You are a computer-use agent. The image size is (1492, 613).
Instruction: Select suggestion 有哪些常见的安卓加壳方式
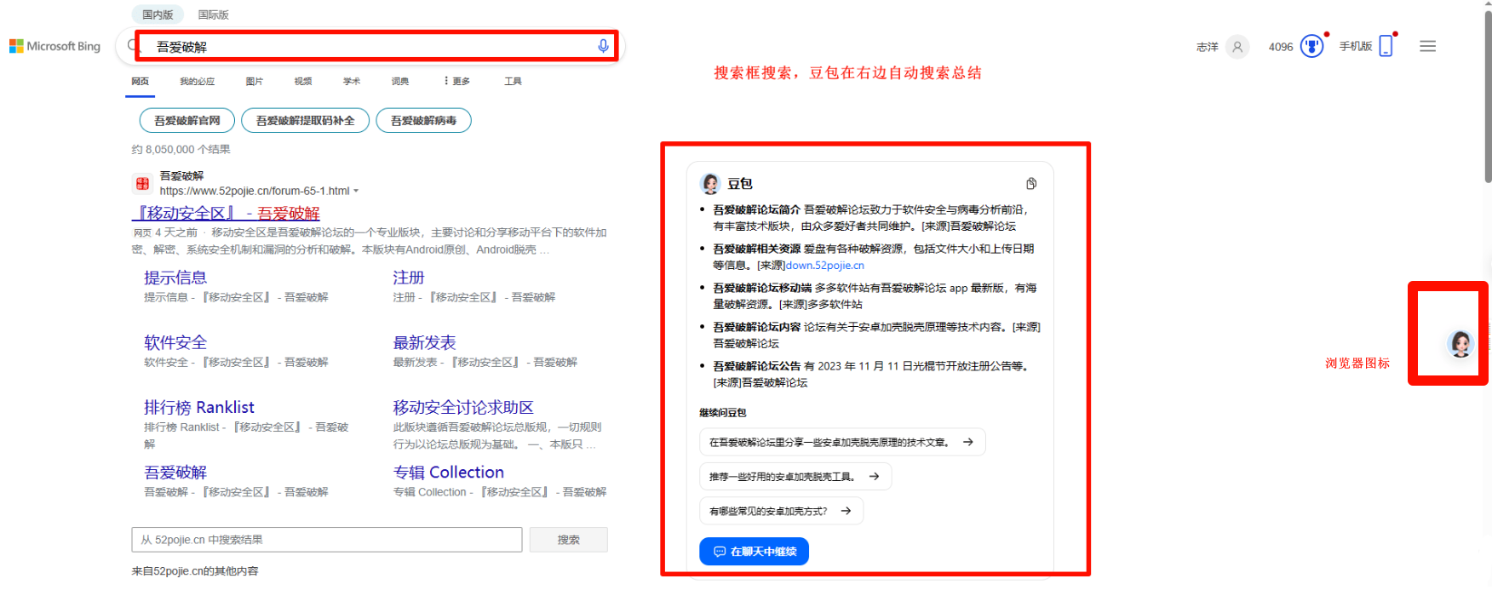(781, 511)
